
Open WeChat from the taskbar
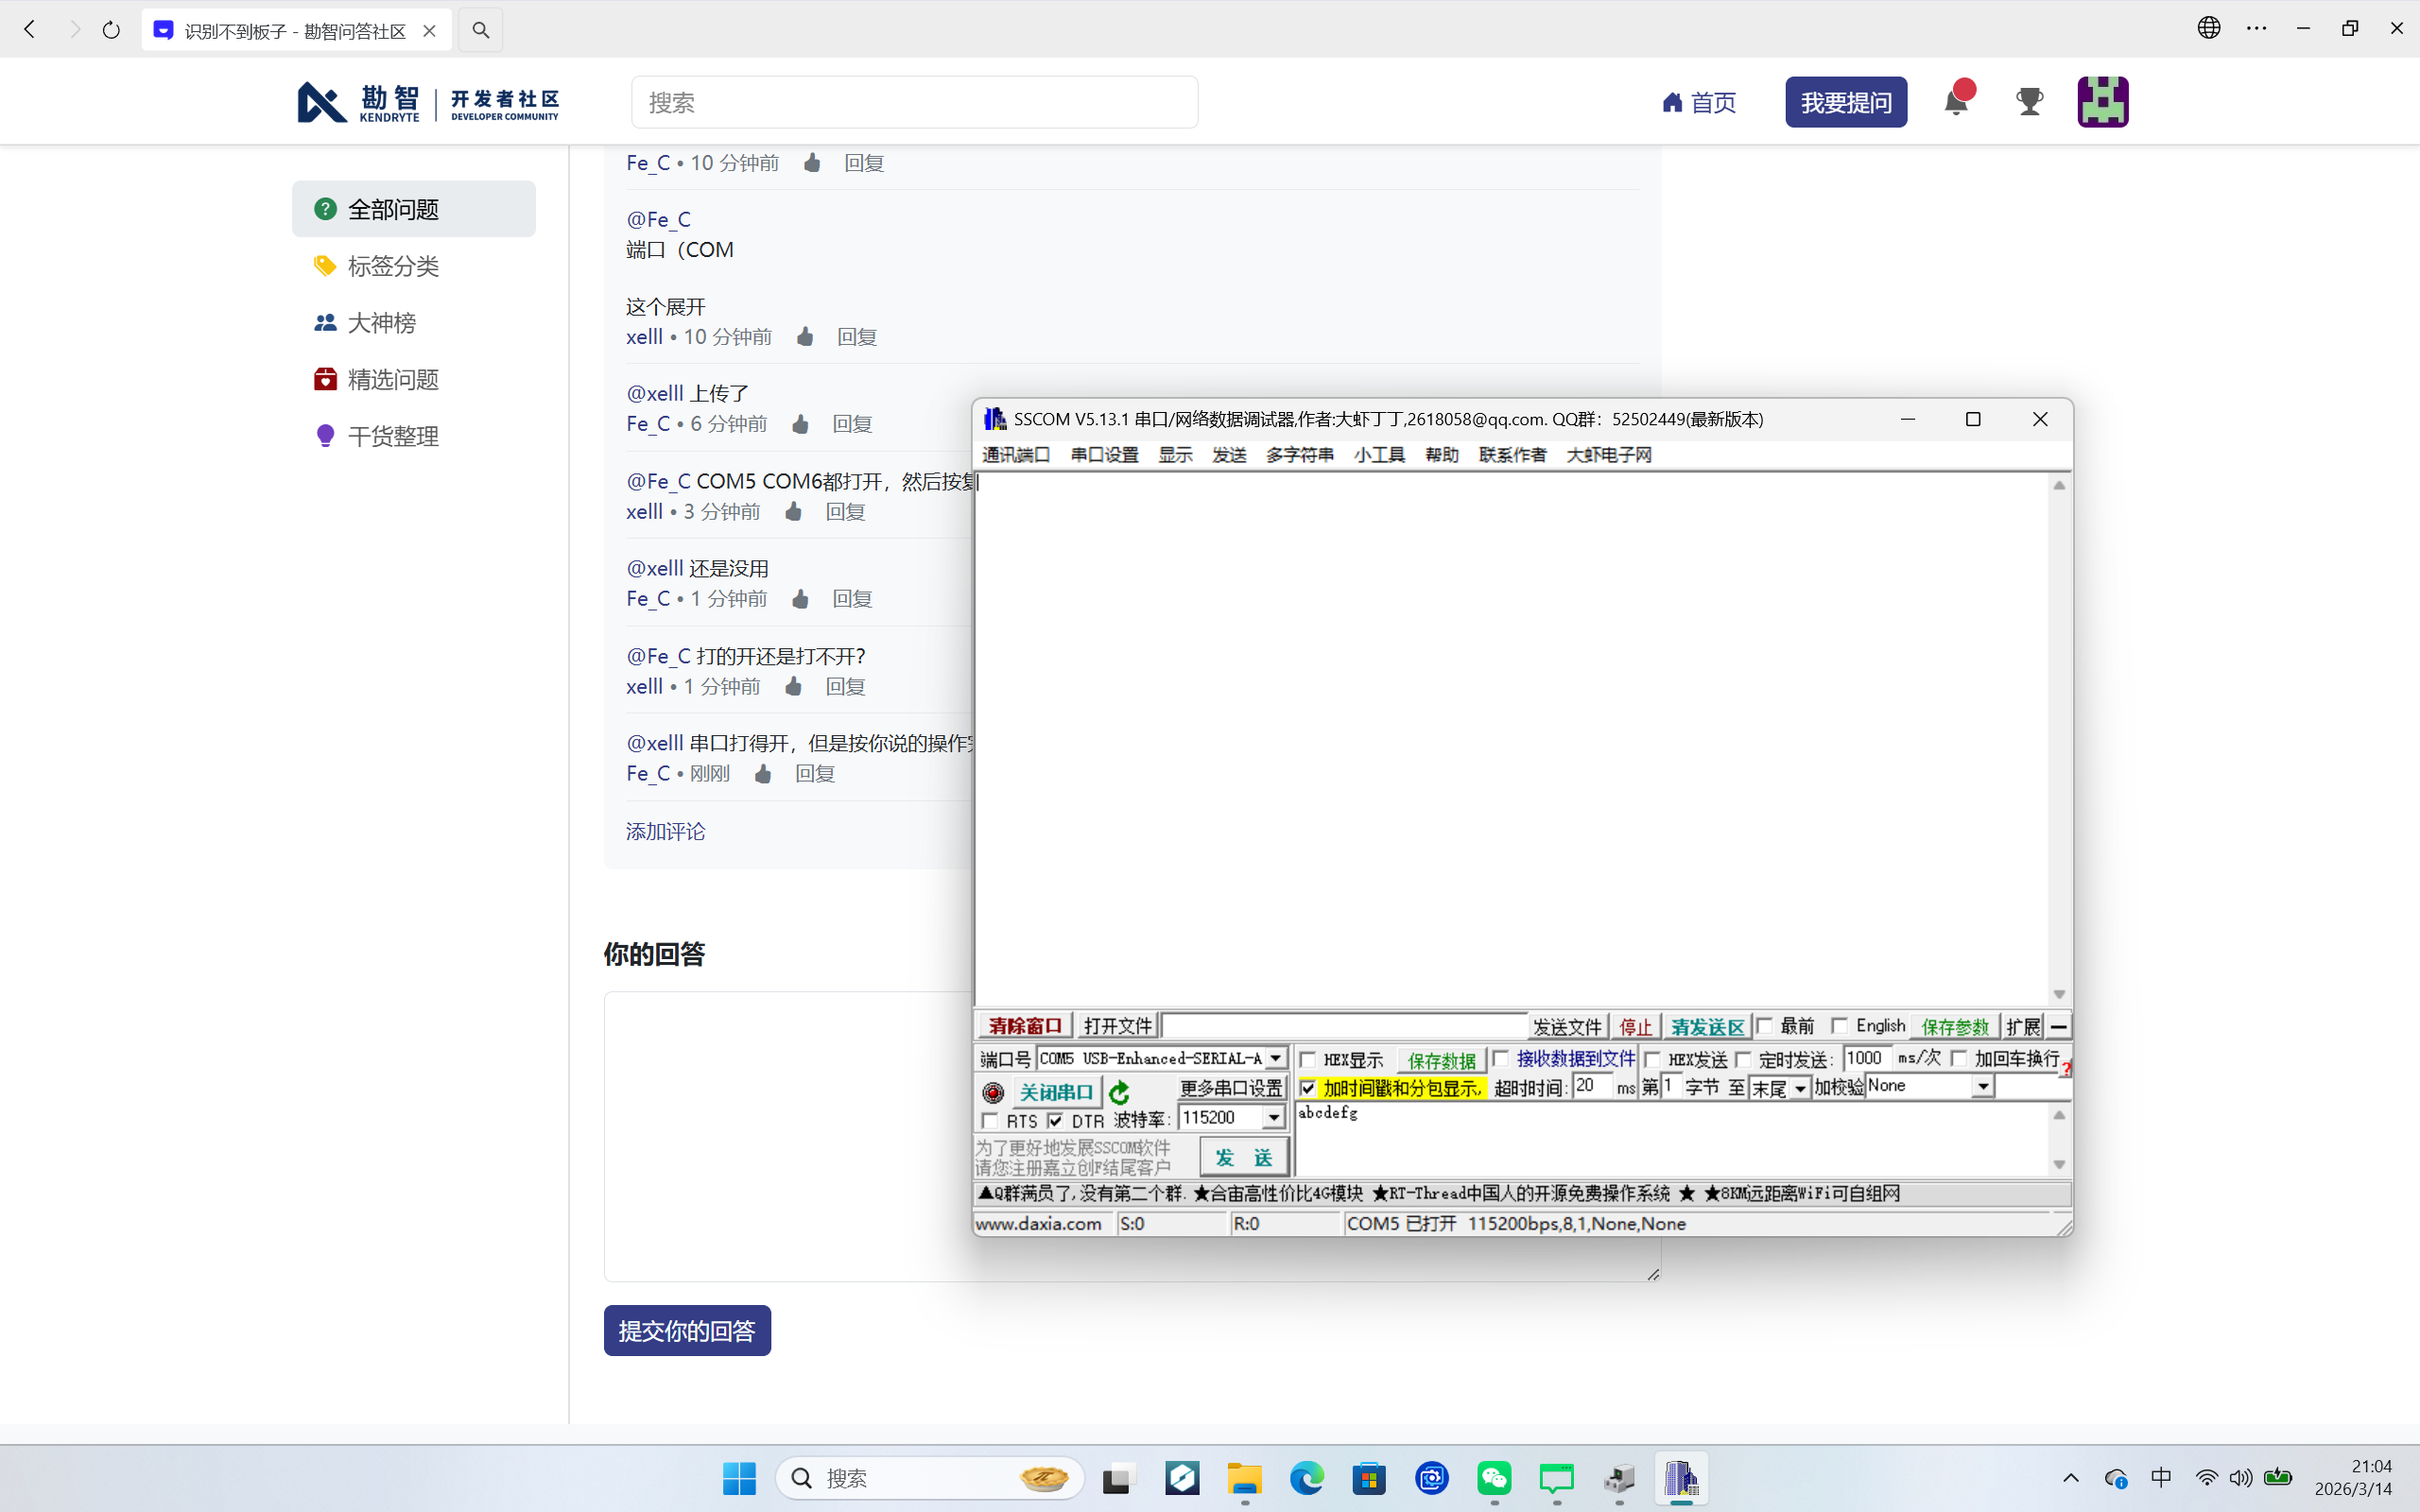(1494, 1478)
